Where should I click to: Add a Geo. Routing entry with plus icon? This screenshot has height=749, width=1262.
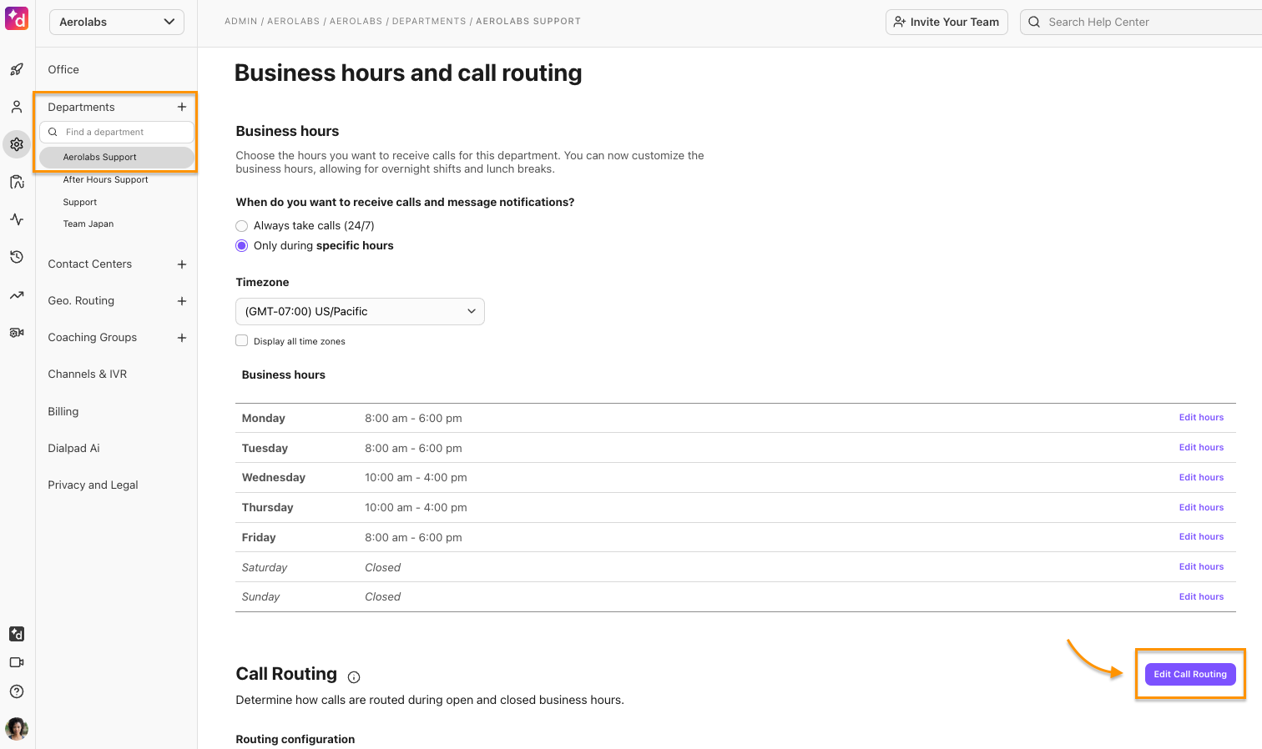coord(182,301)
